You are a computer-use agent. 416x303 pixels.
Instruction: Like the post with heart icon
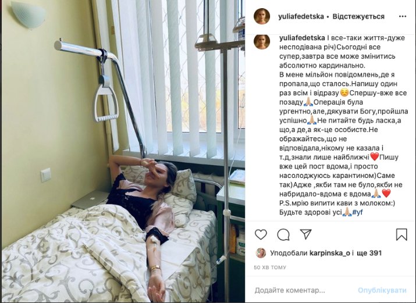[x=261, y=234]
